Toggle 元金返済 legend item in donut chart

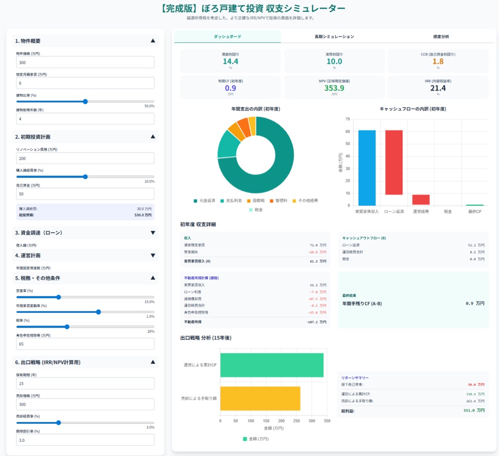204,201
